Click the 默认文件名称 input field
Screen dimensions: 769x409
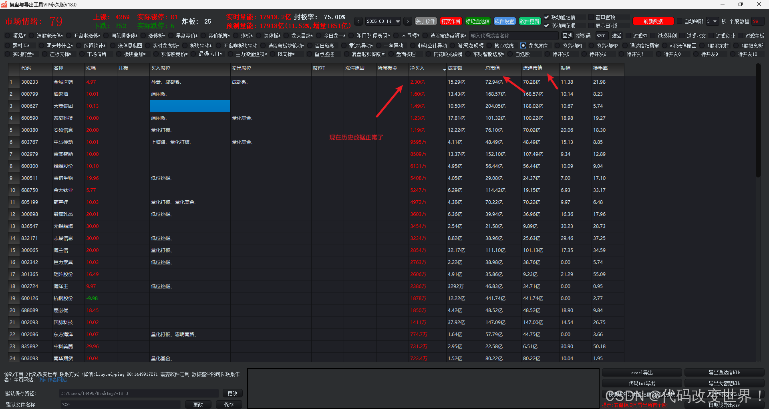(x=120, y=405)
